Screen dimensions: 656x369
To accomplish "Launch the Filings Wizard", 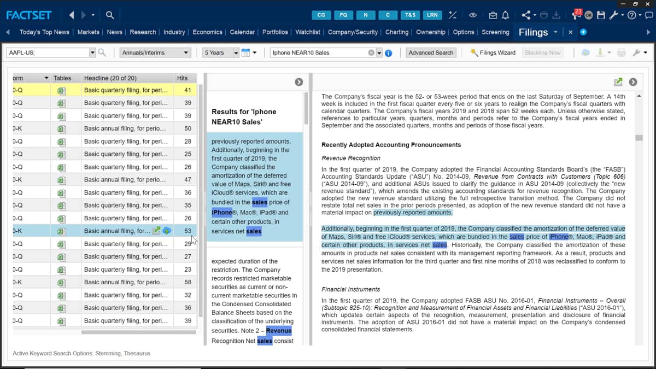I will click(493, 52).
